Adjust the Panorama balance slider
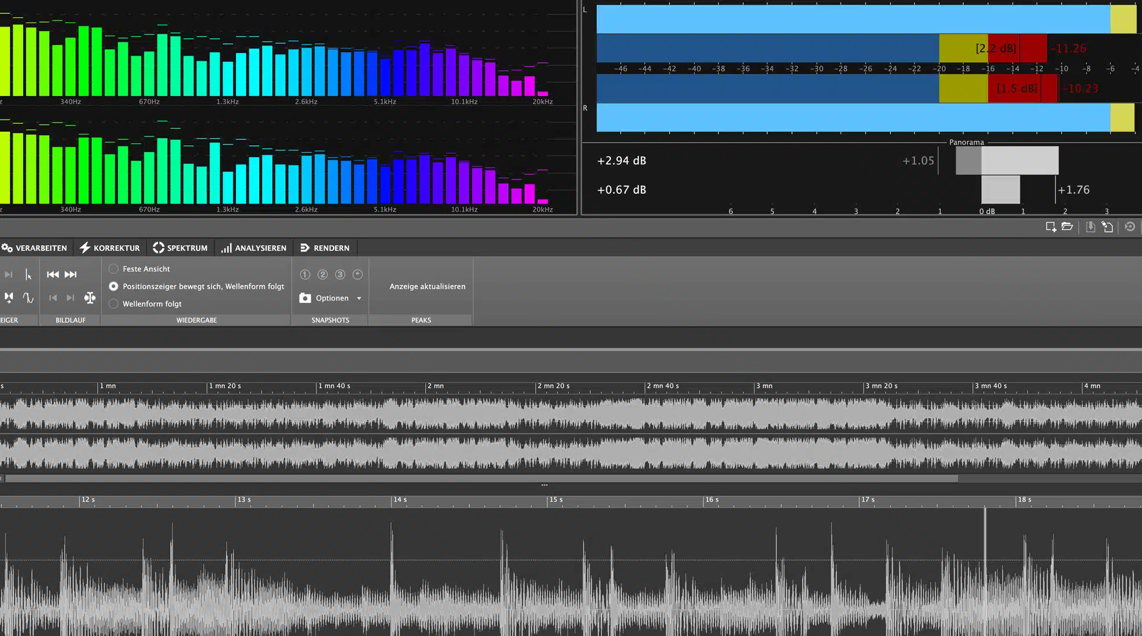This screenshot has width=1142, height=636. click(x=1007, y=161)
